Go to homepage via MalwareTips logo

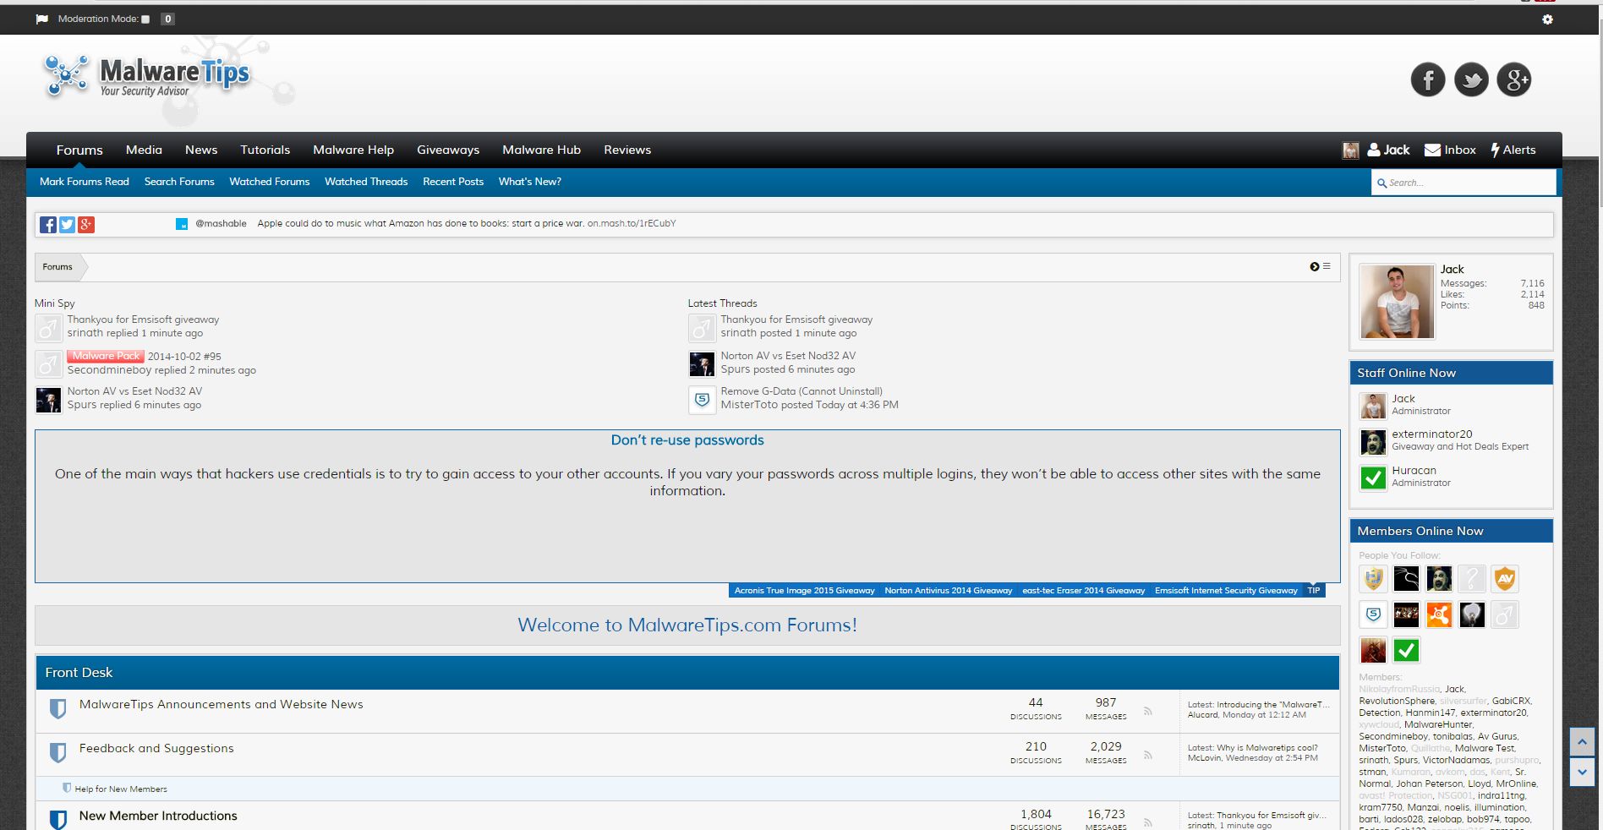(148, 76)
